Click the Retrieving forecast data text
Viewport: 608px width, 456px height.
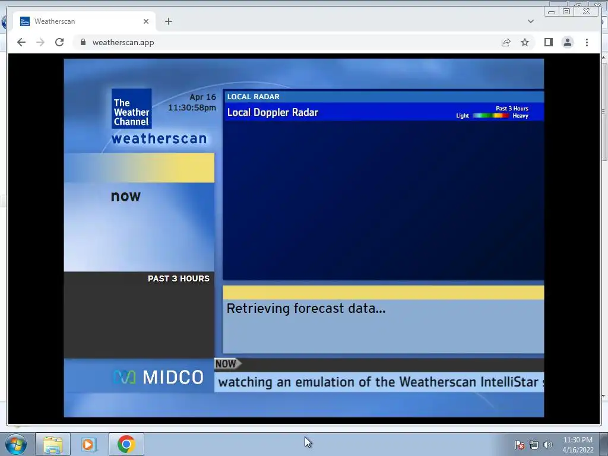click(x=306, y=308)
